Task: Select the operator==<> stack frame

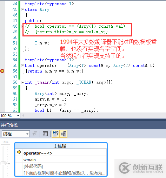Action: click(x=61, y=153)
